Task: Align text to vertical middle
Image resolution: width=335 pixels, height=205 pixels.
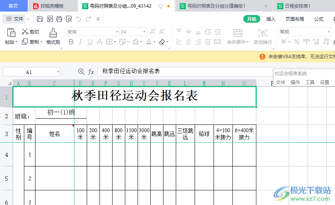Action: click(189, 32)
